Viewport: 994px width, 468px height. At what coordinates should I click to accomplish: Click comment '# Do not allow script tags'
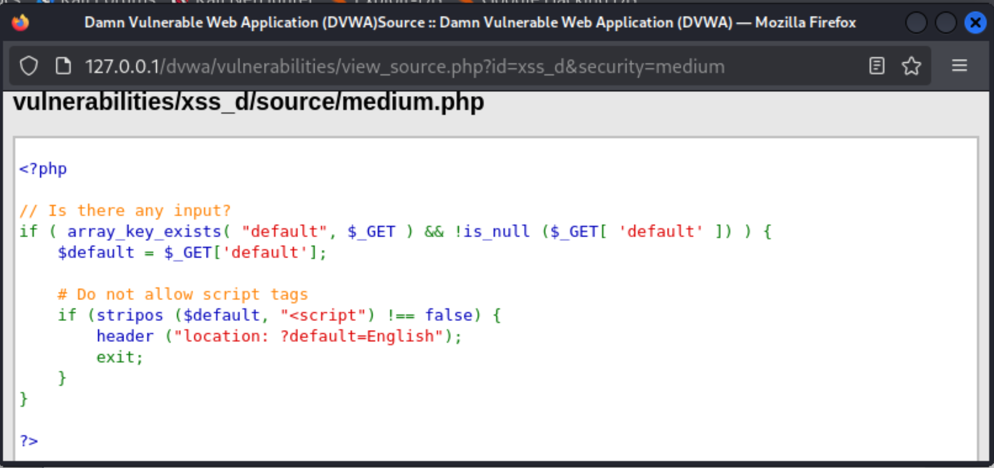[182, 294]
